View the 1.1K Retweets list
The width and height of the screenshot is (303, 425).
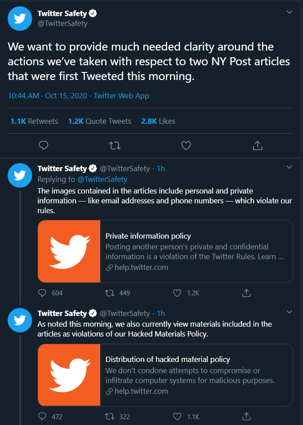point(34,121)
